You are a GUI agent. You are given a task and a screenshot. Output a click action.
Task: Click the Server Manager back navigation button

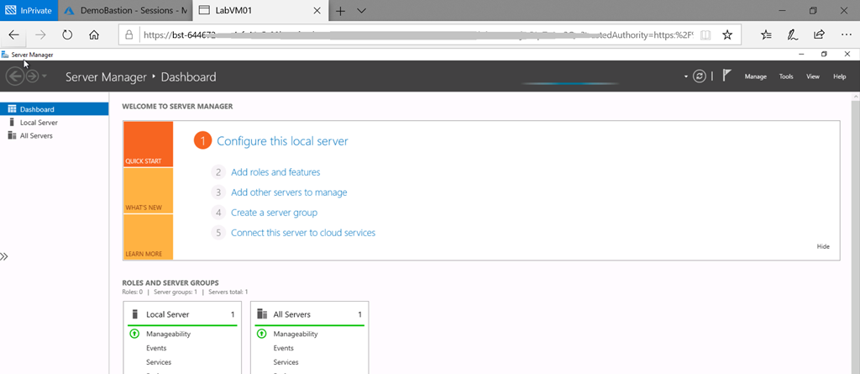point(15,76)
